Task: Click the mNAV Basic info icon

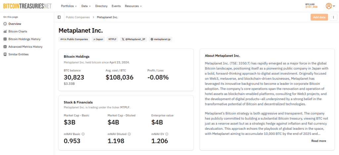Action: click(83, 134)
